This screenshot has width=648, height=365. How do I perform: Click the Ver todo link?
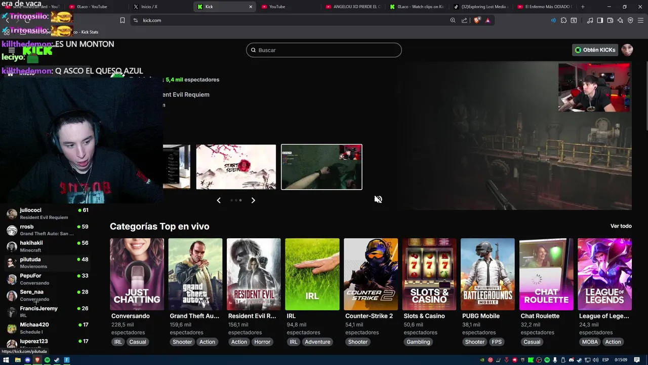621,226
